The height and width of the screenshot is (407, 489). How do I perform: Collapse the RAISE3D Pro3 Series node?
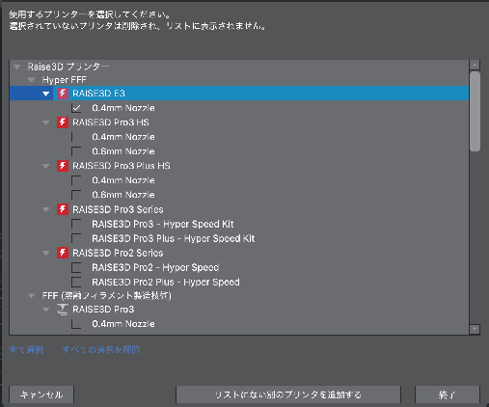(x=46, y=209)
